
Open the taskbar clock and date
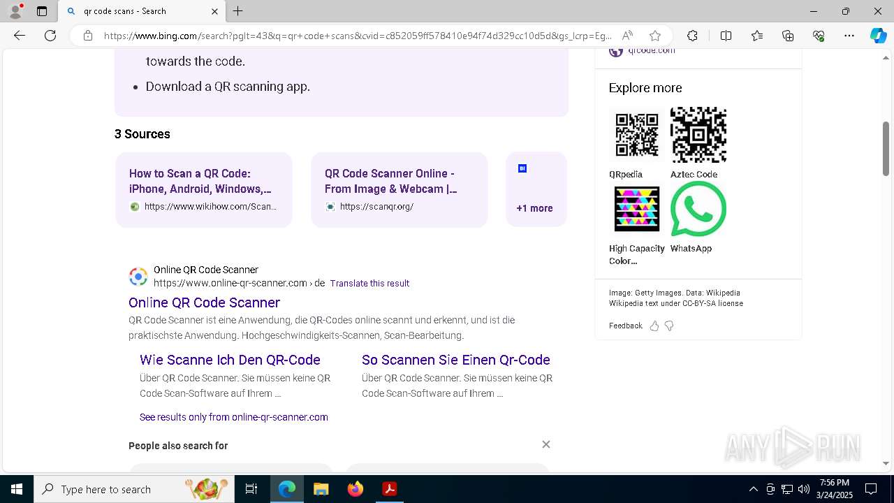(835, 489)
